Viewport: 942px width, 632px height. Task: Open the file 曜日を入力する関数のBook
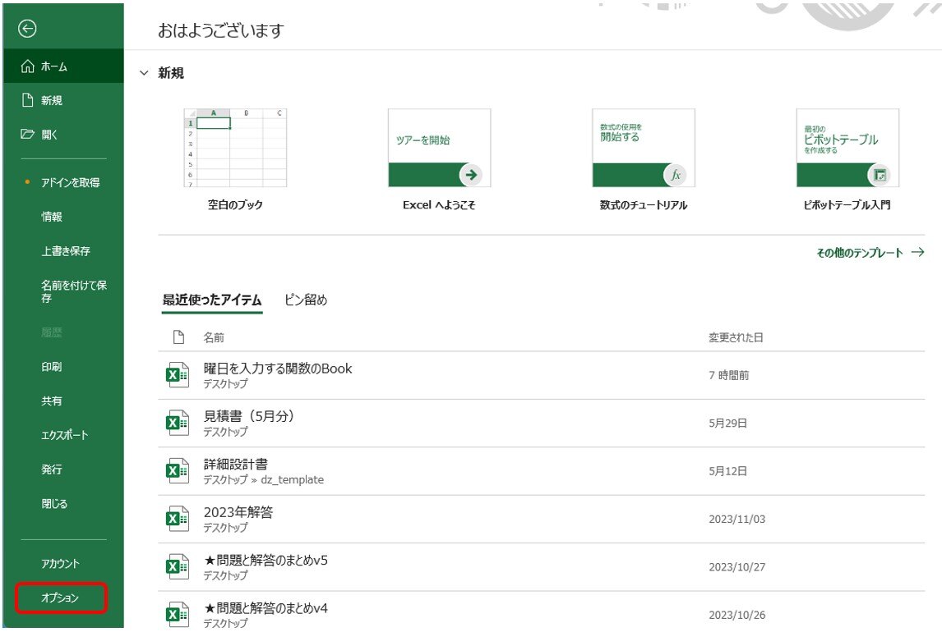542,375
